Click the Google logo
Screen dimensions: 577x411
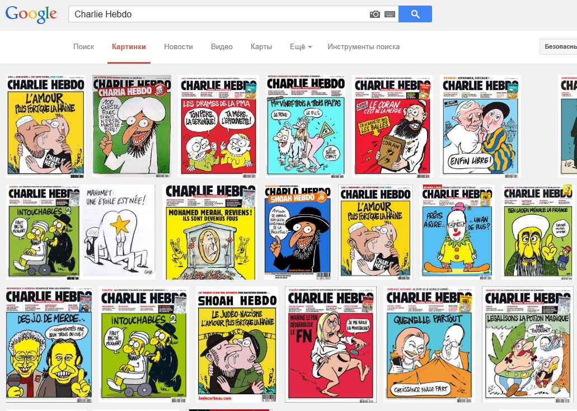pos(31,15)
